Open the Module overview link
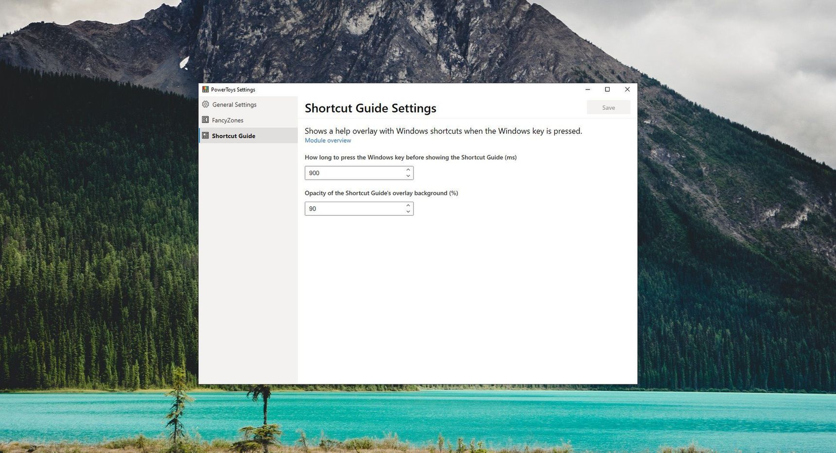This screenshot has height=453, width=836. pos(328,140)
